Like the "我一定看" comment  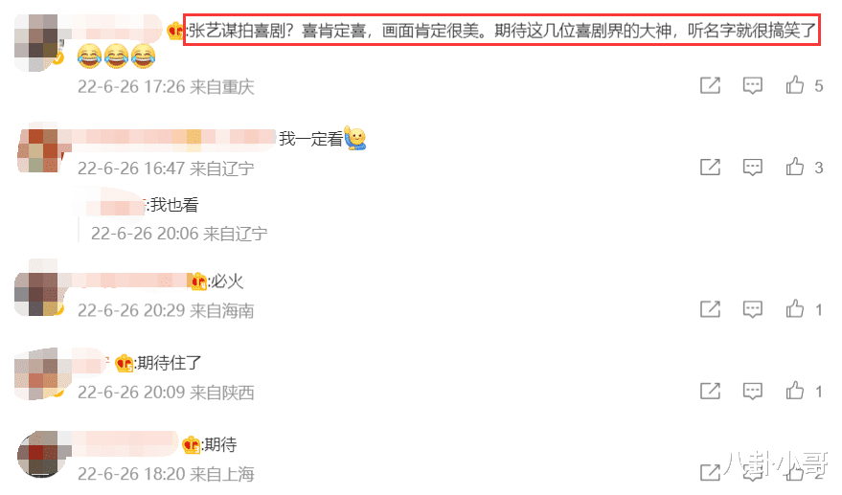[795, 167]
